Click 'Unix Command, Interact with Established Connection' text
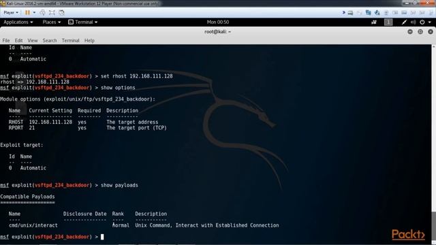The height and width of the screenshot is (245, 436). pyautogui.click(x=207, y=225)
